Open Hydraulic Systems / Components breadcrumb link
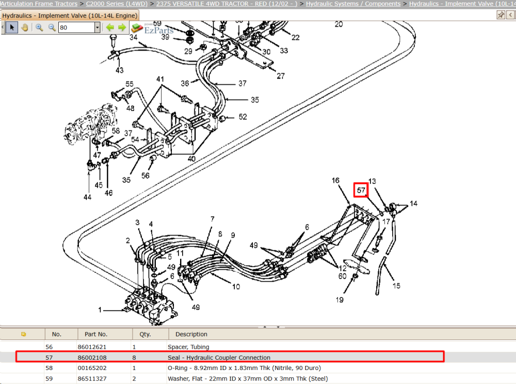The image size is (516, 384). [x=353, y=4]
